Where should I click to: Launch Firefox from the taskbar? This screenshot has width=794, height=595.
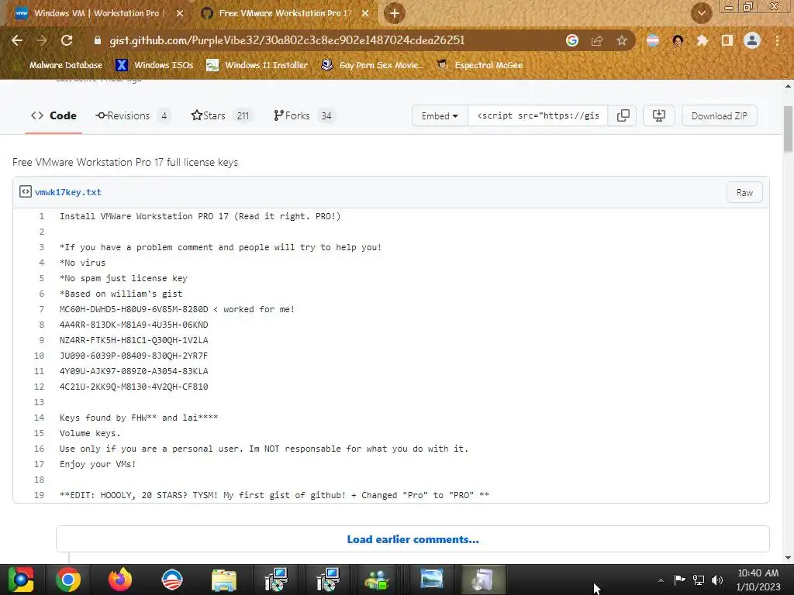point(120,580)
